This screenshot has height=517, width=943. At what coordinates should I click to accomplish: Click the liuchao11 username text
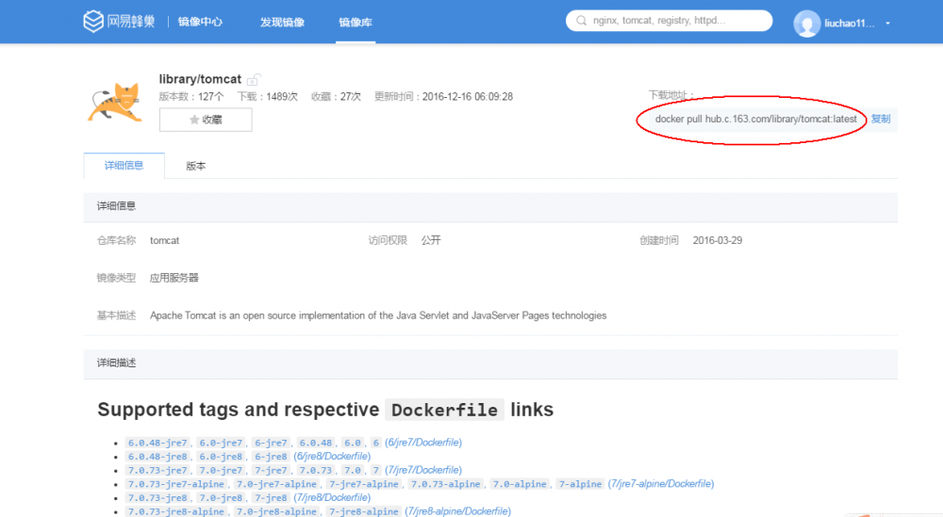click(x=850, y=24)
